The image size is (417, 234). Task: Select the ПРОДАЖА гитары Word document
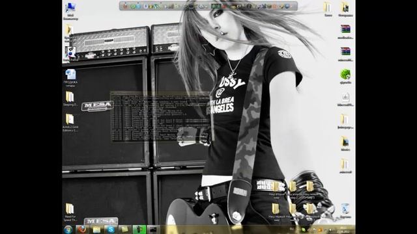70,78
